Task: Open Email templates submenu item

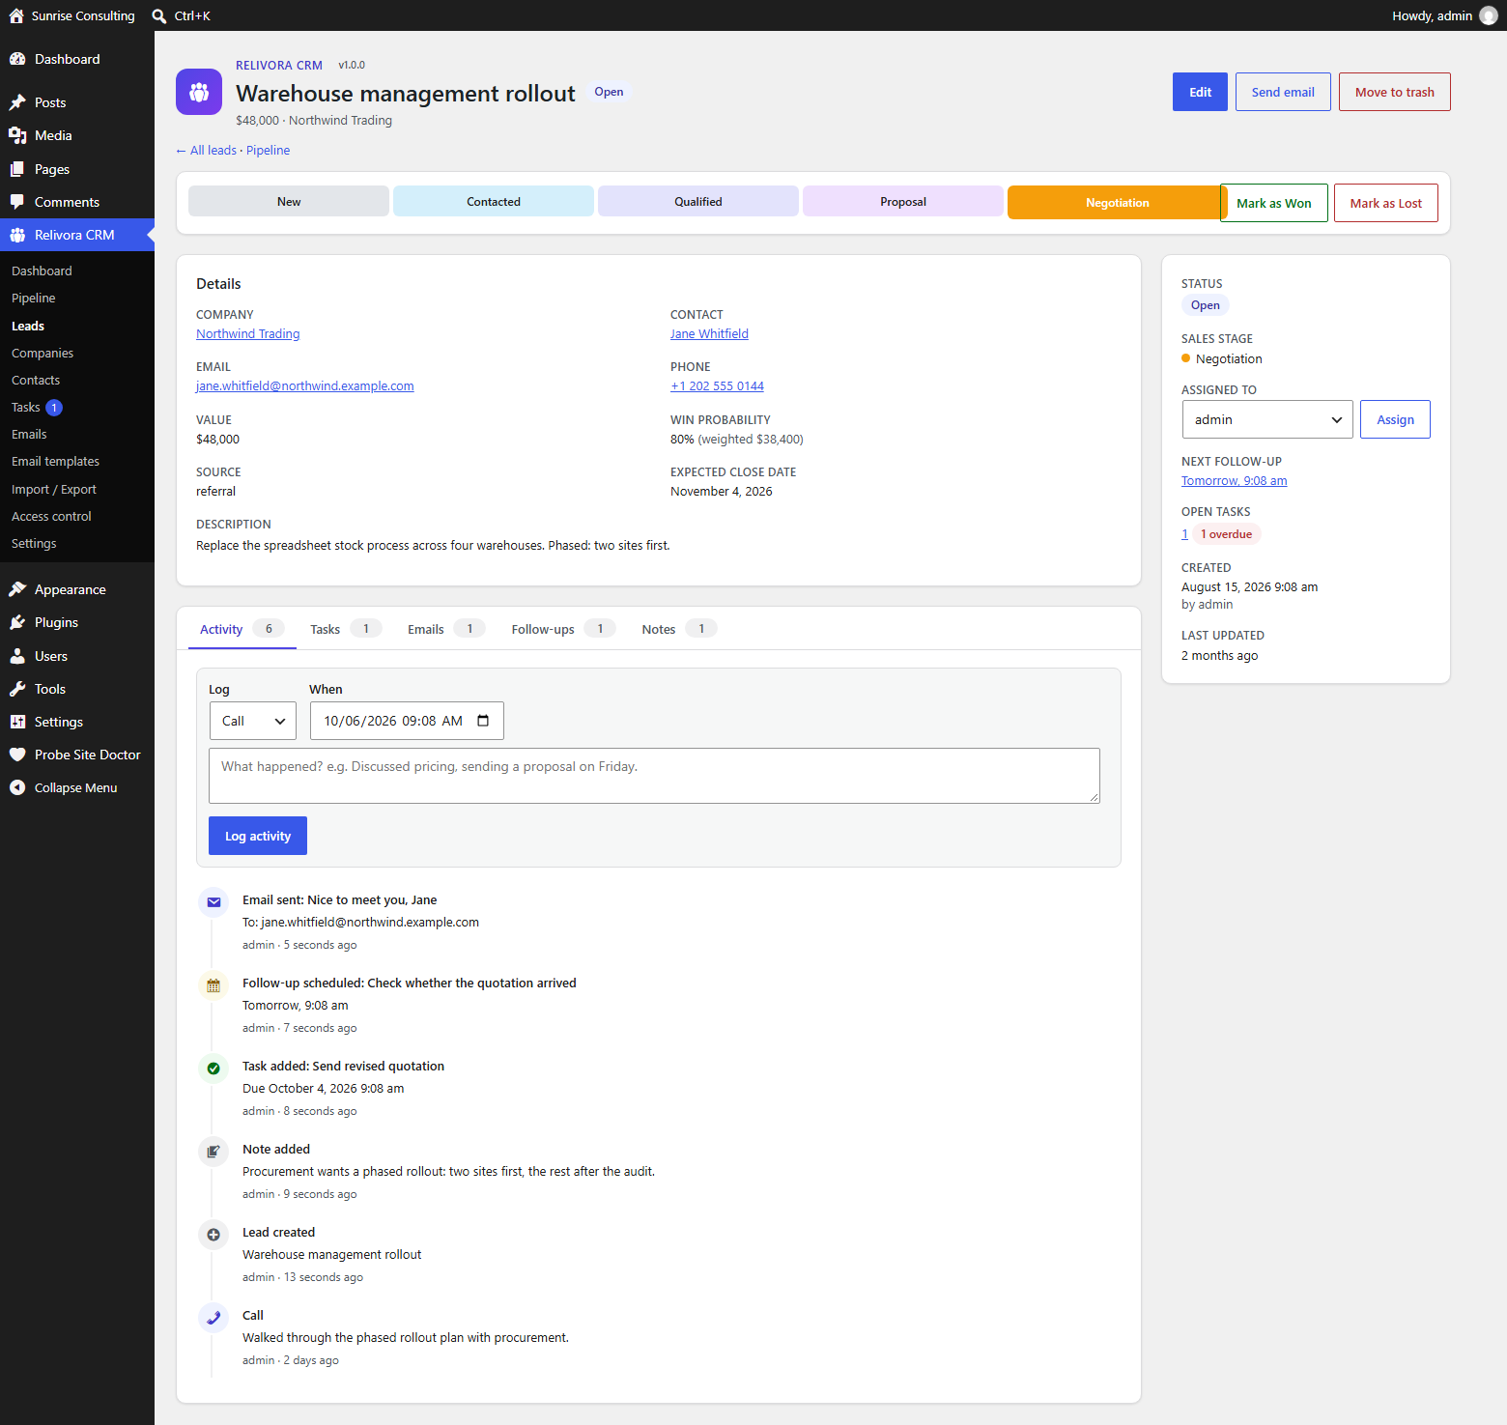Action: click(56, 461)
